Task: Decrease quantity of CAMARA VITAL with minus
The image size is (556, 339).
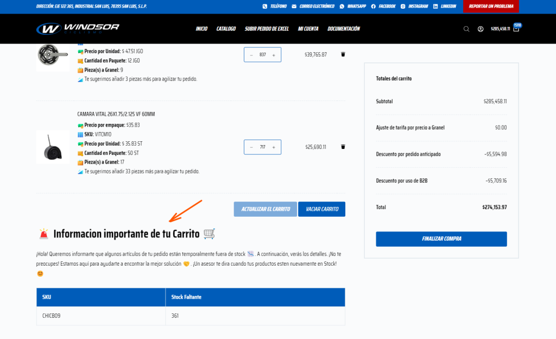Action: pyautogui.click(x=251, y=147)
